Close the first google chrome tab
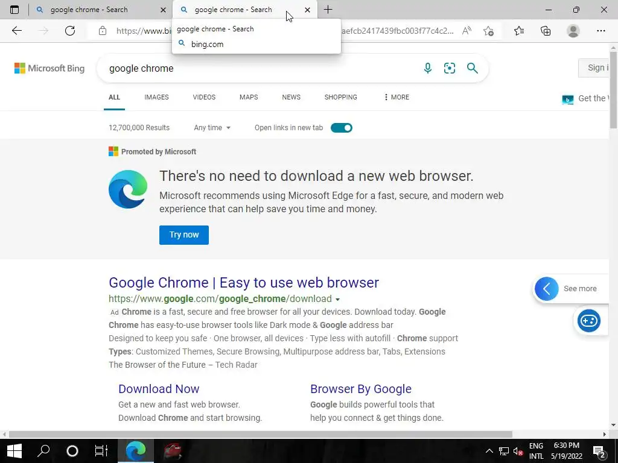Viewport: 618px width, 463px height. [163, 10]
